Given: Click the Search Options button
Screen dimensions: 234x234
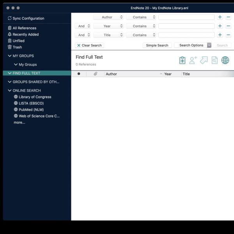Looking at the screenshot, I should [191, 45].
